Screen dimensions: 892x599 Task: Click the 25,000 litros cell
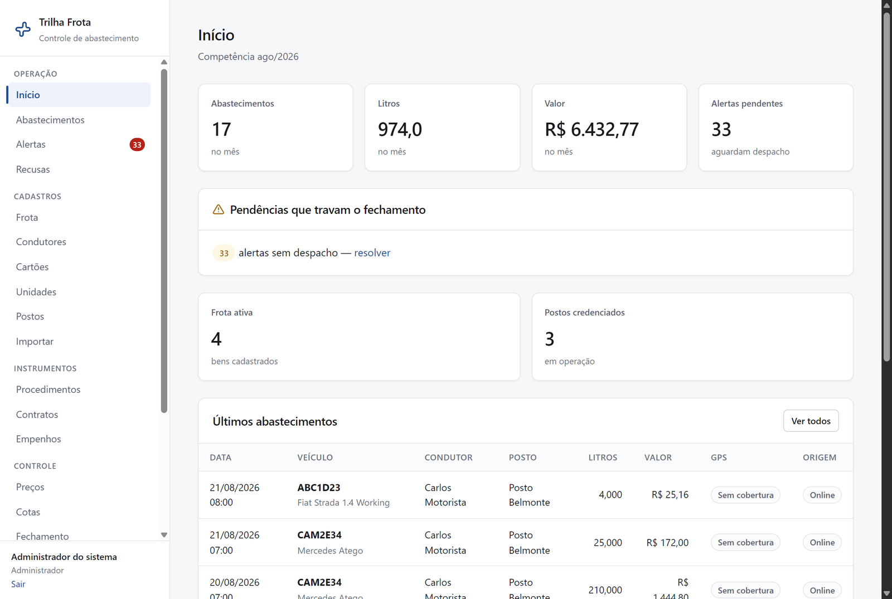608,543
